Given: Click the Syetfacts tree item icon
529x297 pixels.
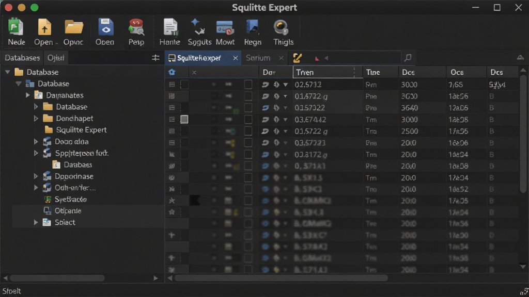Looking at the screenshot, I should (x=48, y=200).
